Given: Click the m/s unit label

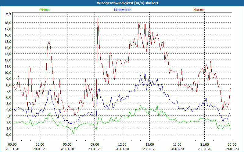Looking at the screenshot, I should tap(8, 14).
